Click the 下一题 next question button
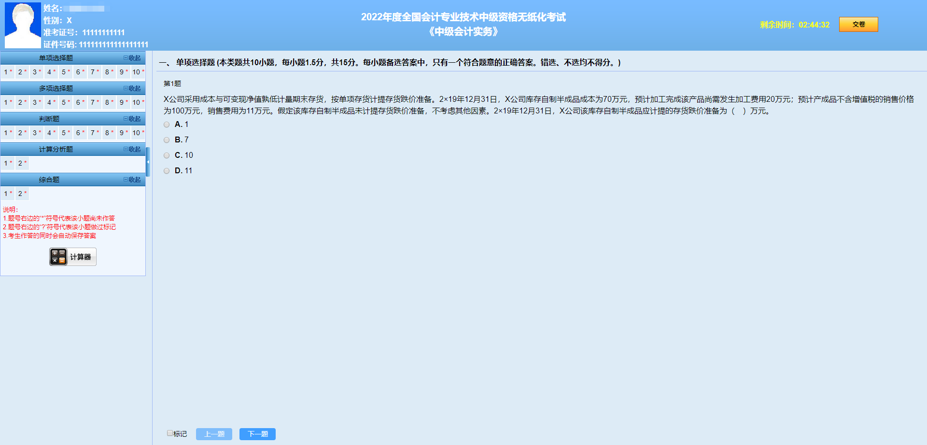Screen dimensions: 927x445 tap(257, 434)
